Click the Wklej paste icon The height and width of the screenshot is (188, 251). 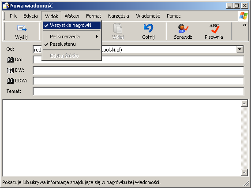[x=118, y=29]
